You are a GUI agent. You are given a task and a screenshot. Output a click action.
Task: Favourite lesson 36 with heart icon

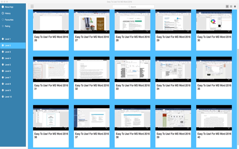tap(66, 127)
